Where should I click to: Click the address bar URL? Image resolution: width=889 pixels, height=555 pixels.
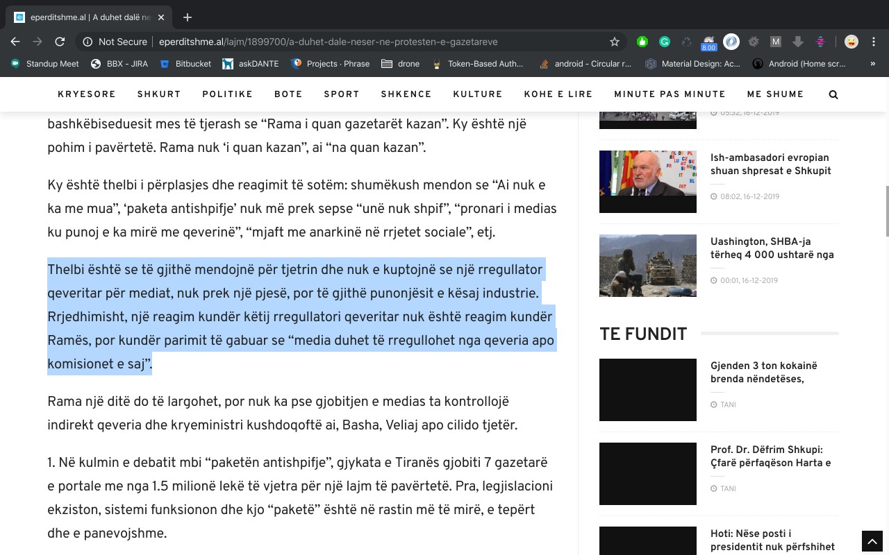(328, 42)
